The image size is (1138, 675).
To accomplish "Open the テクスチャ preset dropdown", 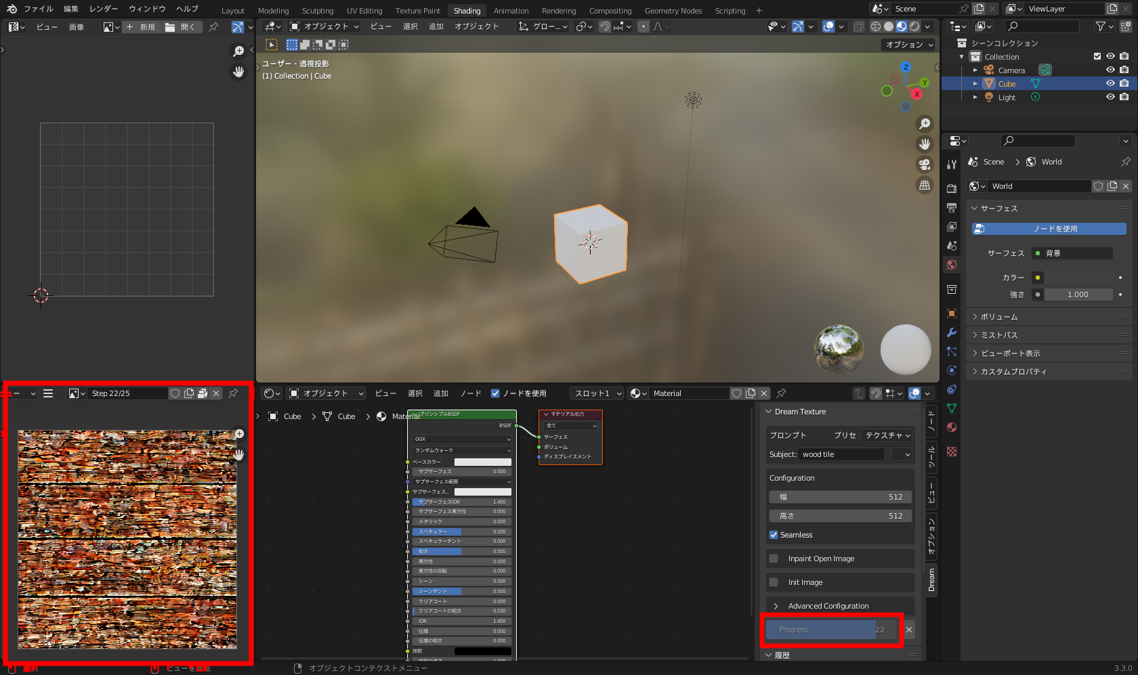I will click(x=887, y=435).
